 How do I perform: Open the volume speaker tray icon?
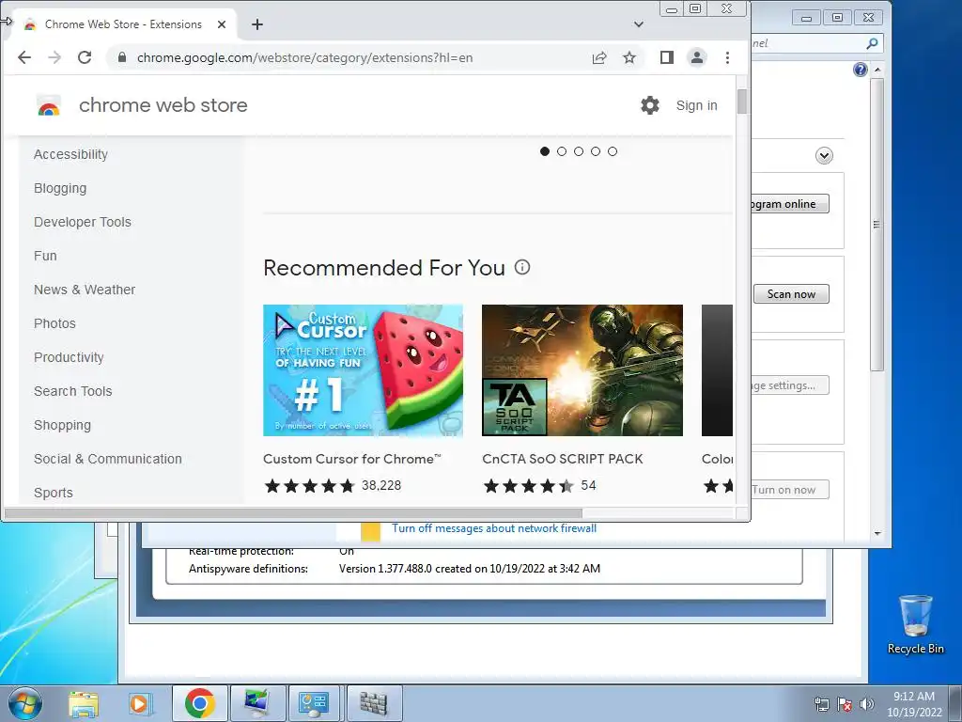click(x=867, y=704)
